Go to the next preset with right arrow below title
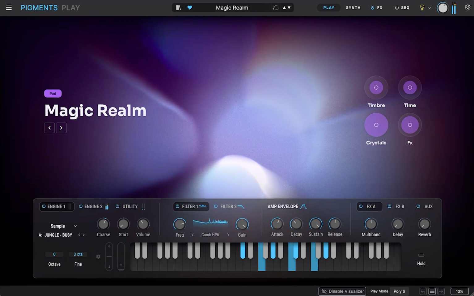The image size is (474, 296). 61,128
